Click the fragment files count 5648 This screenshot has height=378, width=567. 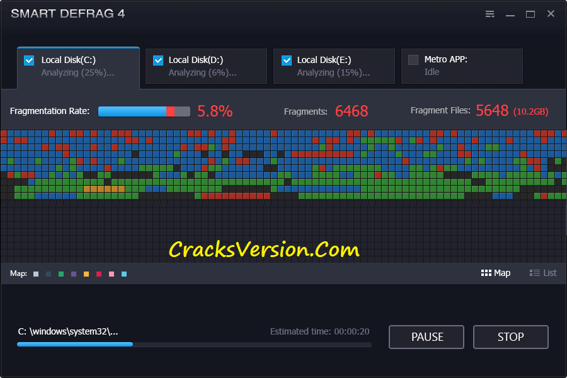pos(492,110)
